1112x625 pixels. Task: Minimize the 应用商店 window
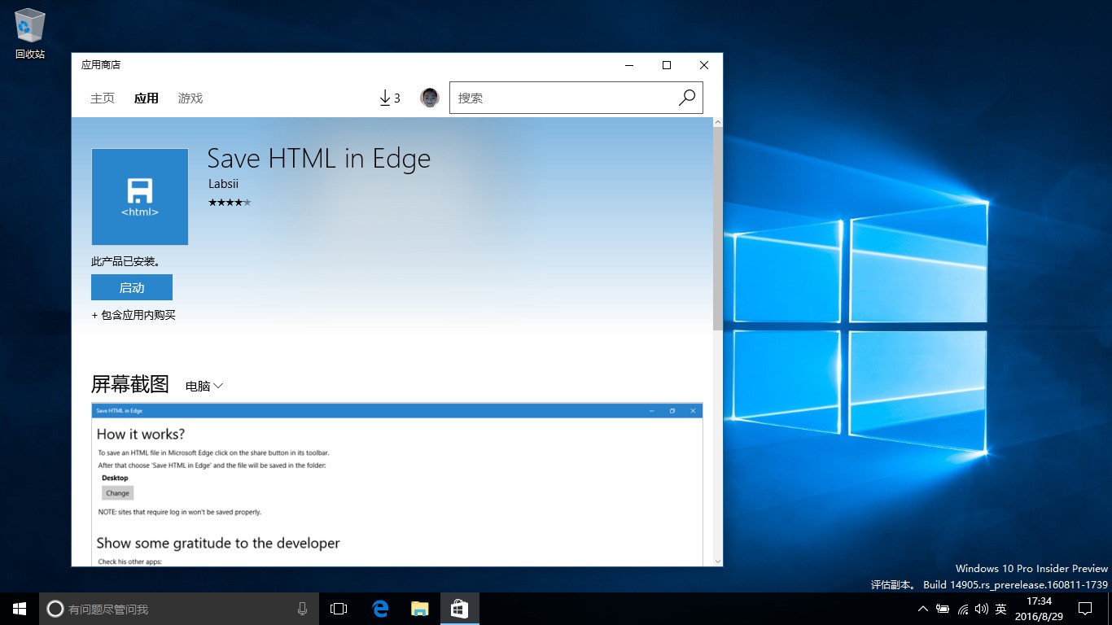click(x=629, y=65)
